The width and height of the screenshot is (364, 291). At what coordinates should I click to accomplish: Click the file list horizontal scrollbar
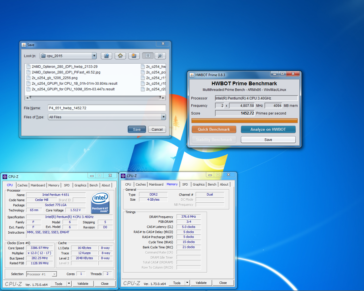pyautogui.click(x=95, y=97)
